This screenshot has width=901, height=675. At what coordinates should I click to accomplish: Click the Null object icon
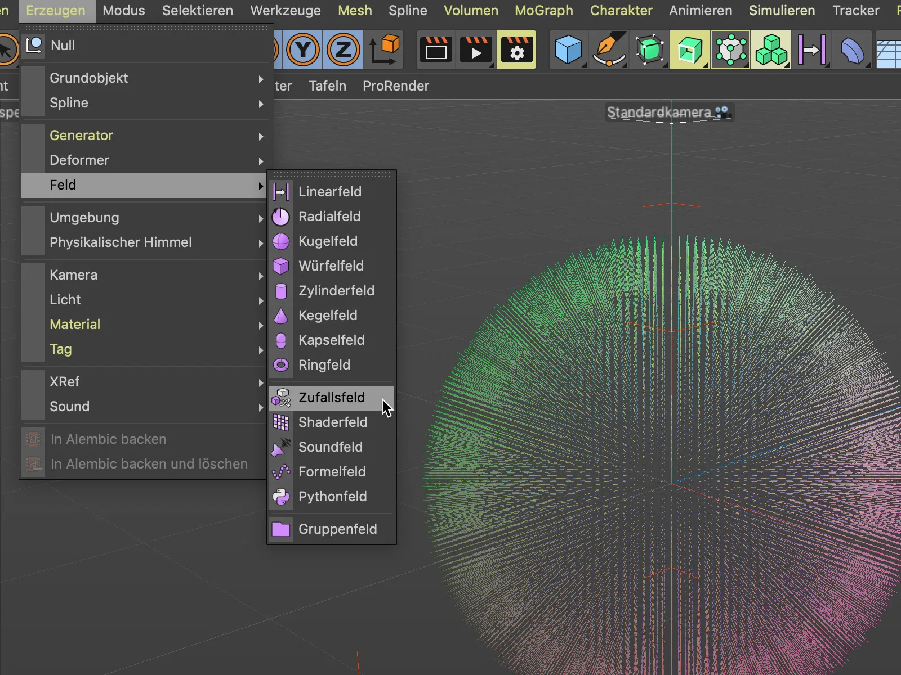click(34, 46)
